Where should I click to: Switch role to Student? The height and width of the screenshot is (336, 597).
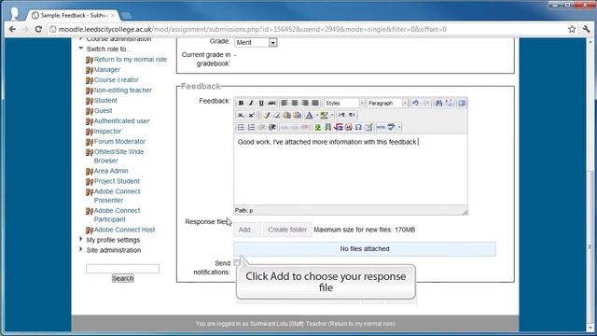[105, 101]
